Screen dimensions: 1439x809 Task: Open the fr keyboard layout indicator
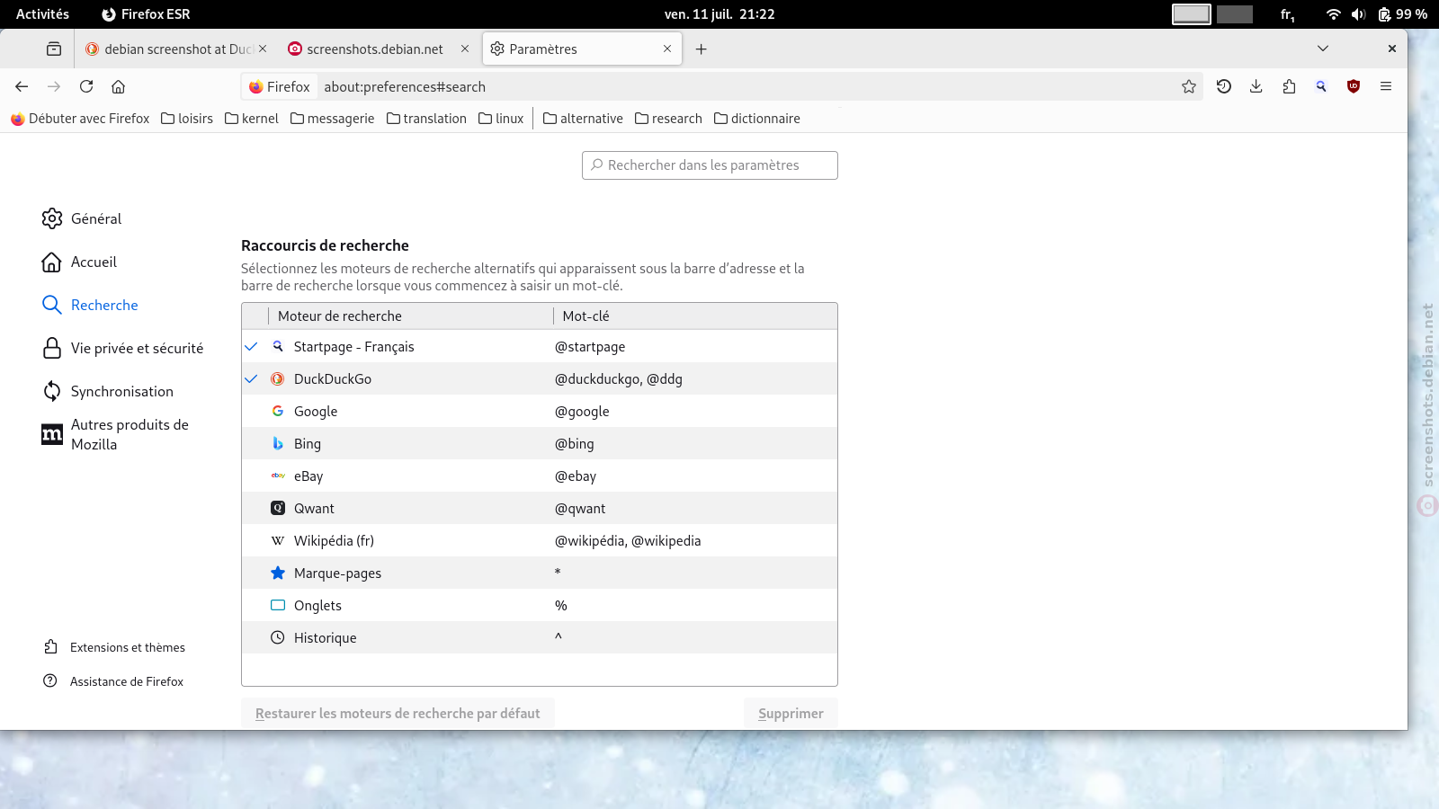pyautogui.click(x=1288, y=14)
